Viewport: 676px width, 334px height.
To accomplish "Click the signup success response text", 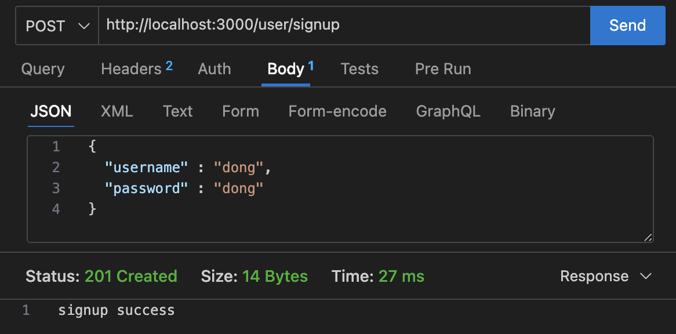I will click(x=117, y=310).
